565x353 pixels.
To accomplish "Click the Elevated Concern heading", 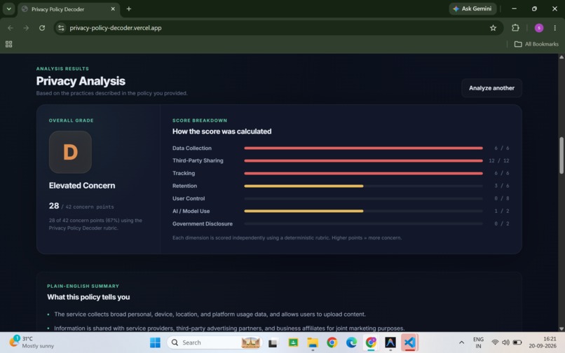I will pyautogui.click(x=82, y=186).
